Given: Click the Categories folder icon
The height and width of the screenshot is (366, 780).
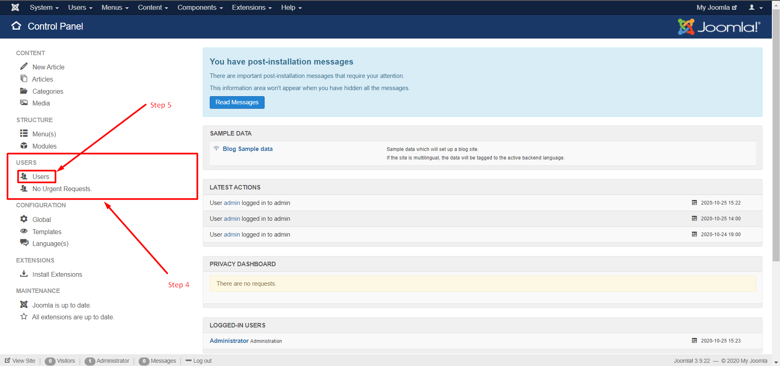Looking at the screenshot, I should coord(24,91).
